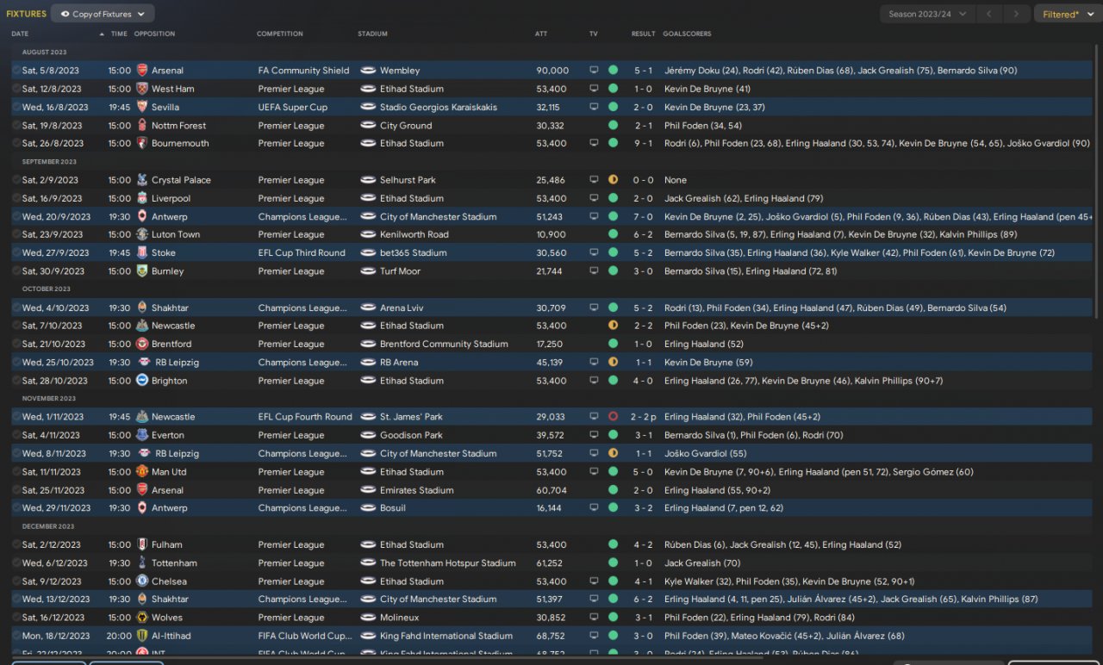
Task: Click the played tick icon for Sat, 23/9/2023
Action: tap(16, 234)
